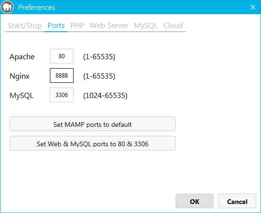Switch to the Start/Stop tab

(25, 26)
